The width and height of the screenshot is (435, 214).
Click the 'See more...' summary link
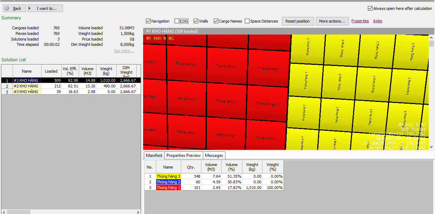[x=124, y=51]
